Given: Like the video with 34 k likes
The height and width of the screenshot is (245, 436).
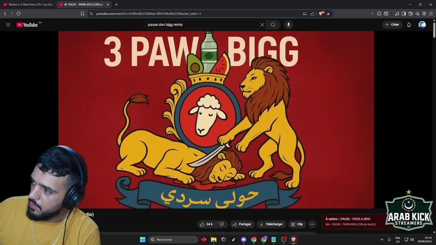Looking at the screenshot, I should pyautogui.click(x=206, y=224).
